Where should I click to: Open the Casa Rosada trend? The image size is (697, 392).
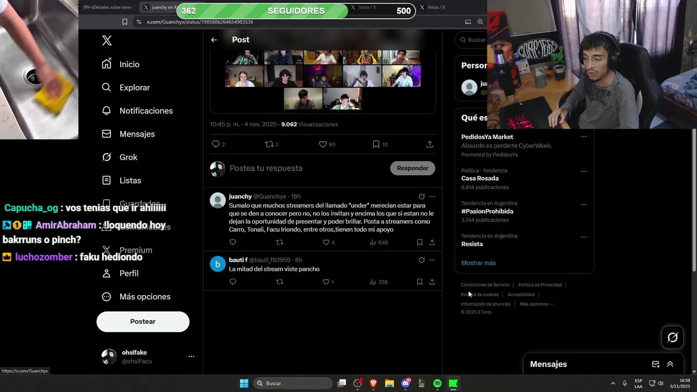pos(480,179)
